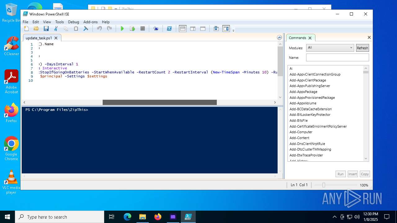Click the Run Selection icon
This screenshot has height=223, width=397.
coord(132,28)
